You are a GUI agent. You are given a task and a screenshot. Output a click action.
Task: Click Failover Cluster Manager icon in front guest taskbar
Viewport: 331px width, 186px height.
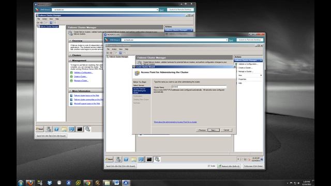(x=157, y=160)
